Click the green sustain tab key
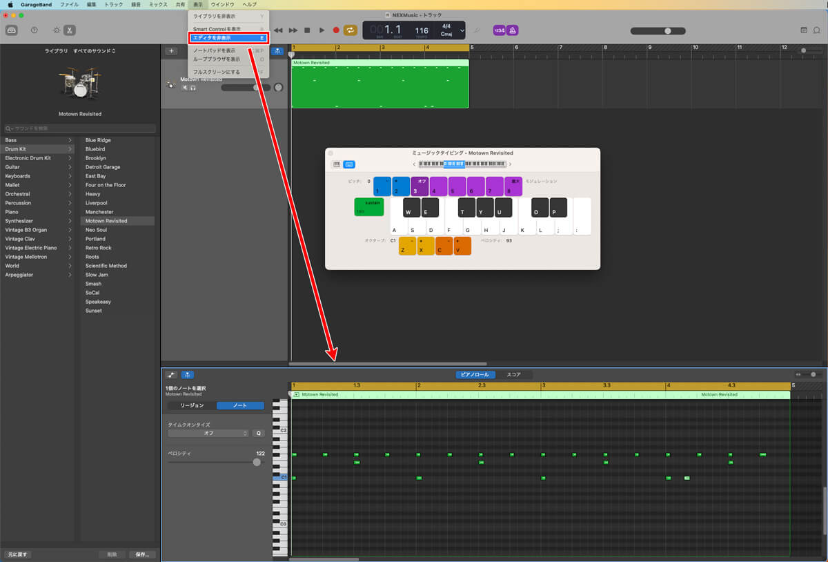 tap(369, 207)
